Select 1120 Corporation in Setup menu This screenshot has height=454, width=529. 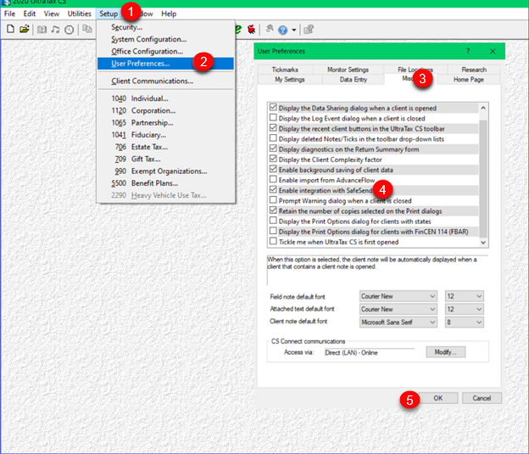(x=165, y=111)
